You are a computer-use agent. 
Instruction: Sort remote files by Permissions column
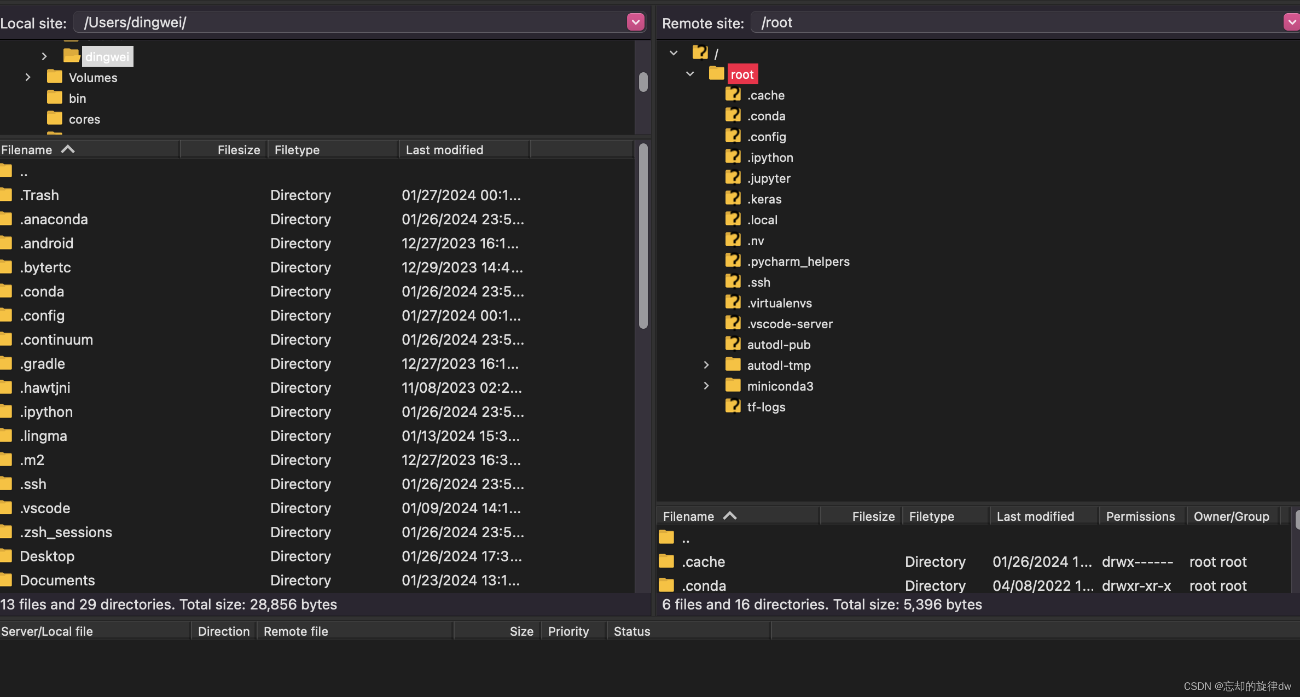click(1140, 516)
